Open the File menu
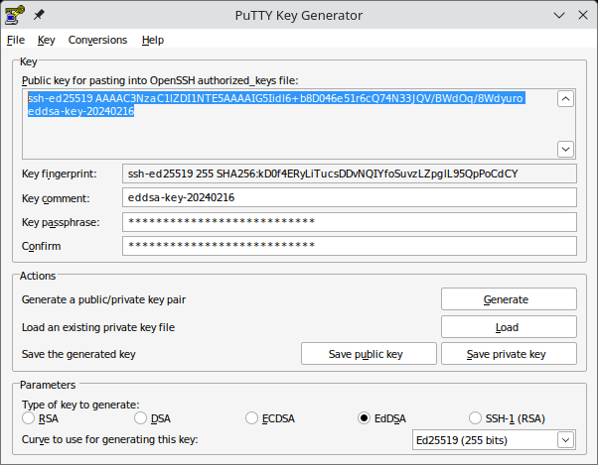The height and width of the screenshot is (465, 598). click(x=16, y=40)
